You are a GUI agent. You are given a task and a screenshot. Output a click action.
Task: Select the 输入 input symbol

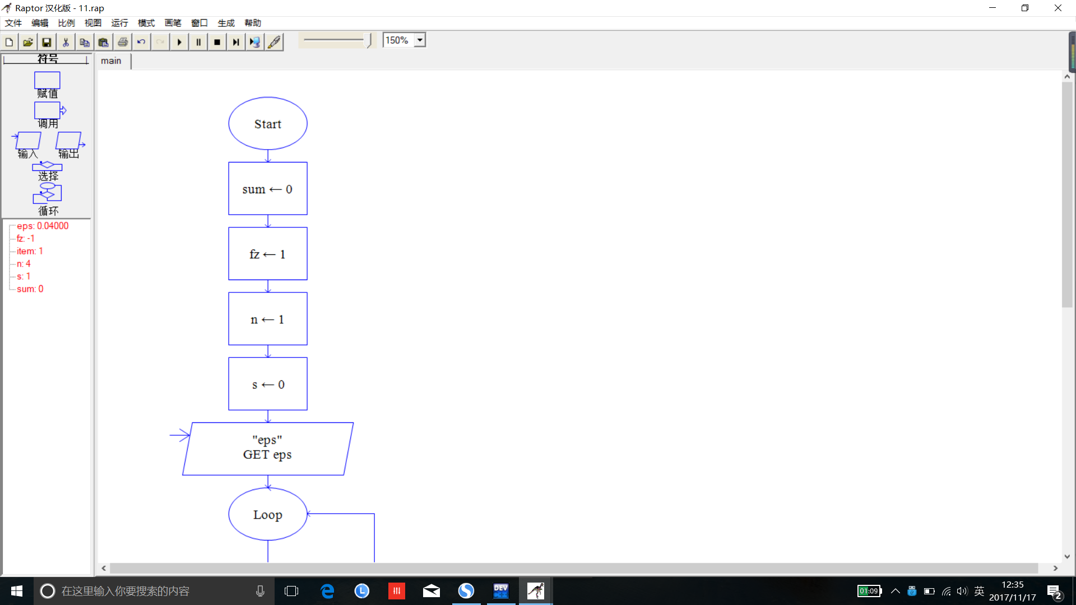pyautogui.click(x=27, y=140)
